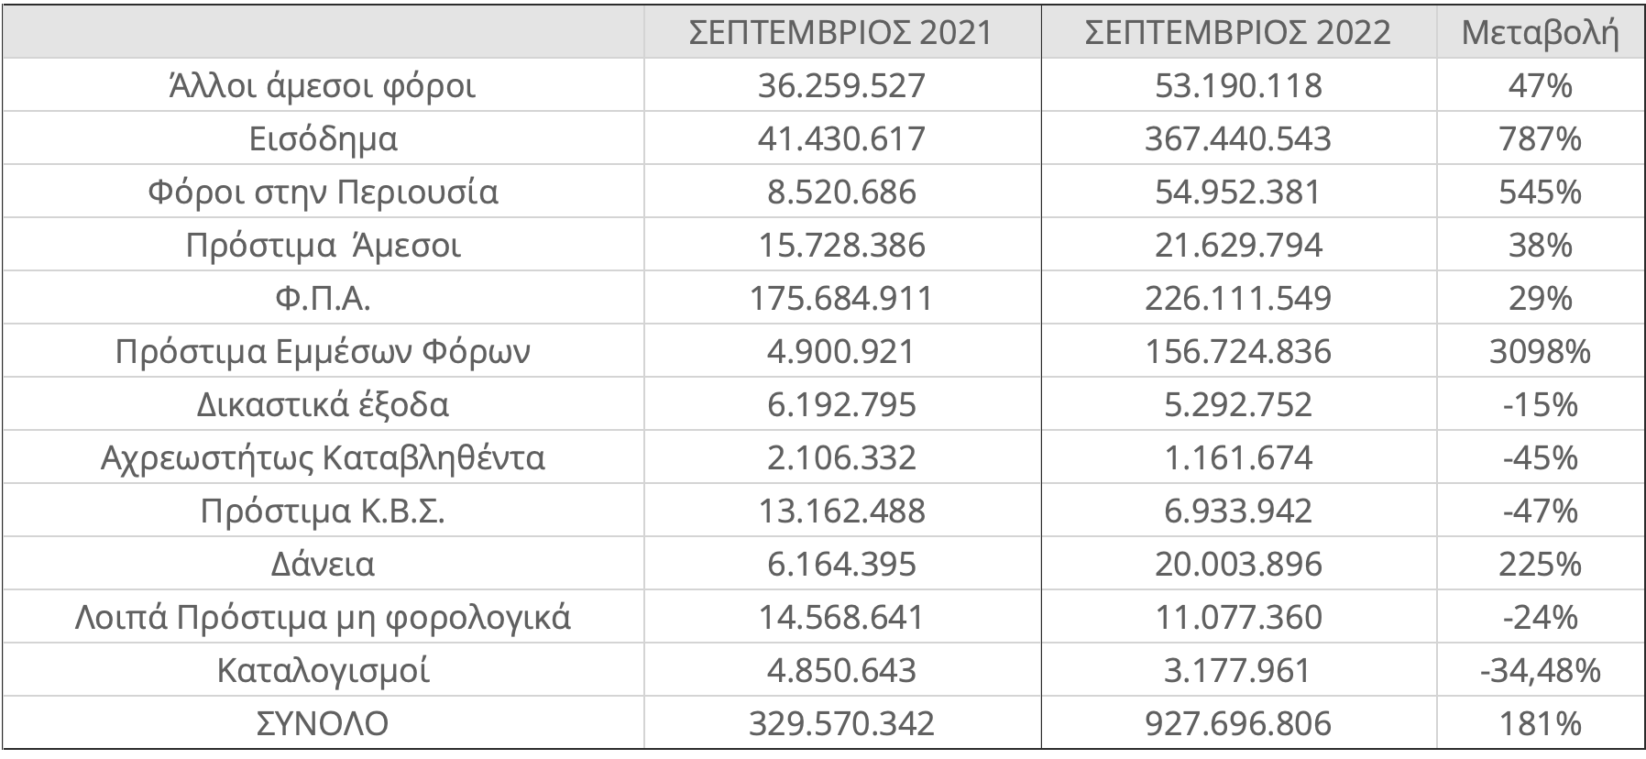Select the Πρόστιμα Κ.Β.Σ. label cell
1646x759 pixels.
pos(323,511)
